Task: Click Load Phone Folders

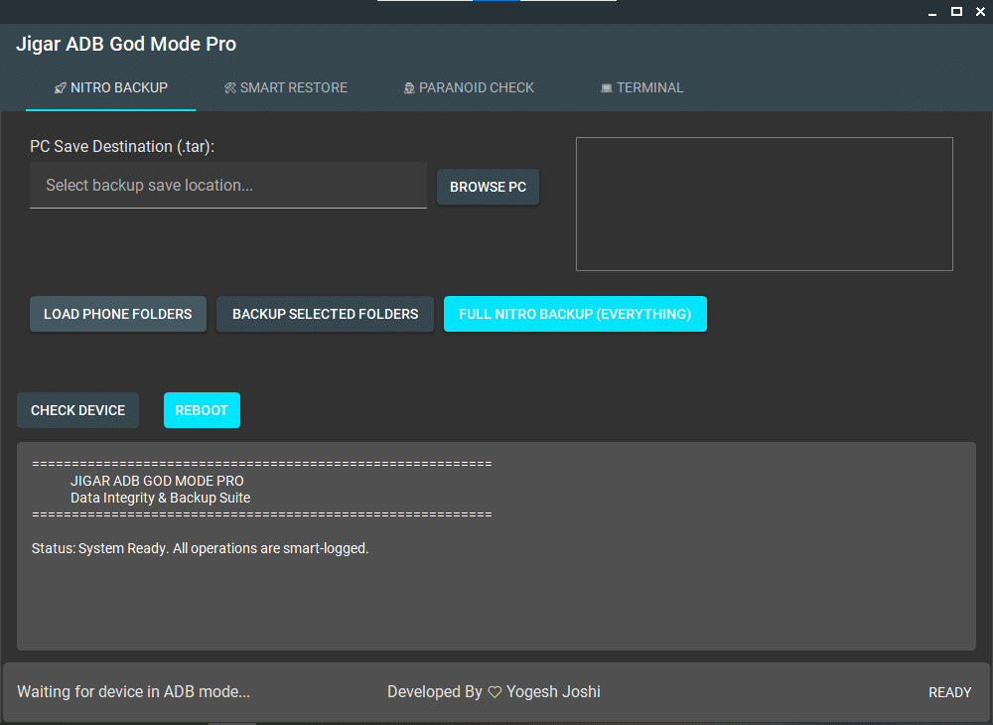Action: click(x=117, y=313)
